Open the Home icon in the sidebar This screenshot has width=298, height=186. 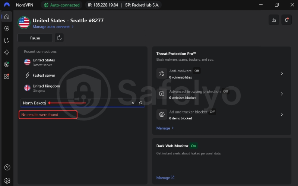click(x=7, y=17)
